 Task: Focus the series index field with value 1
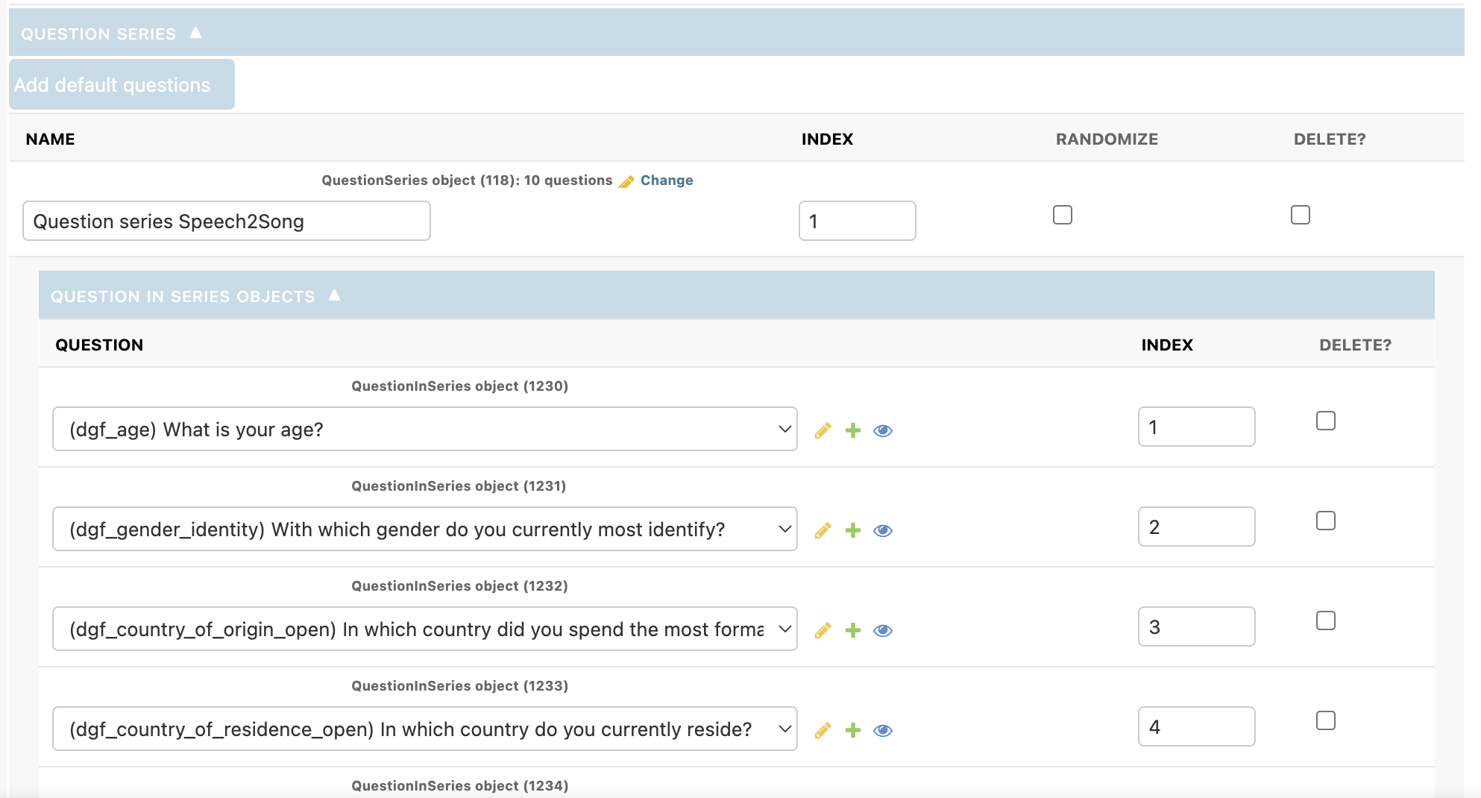[x=858, y=221]
